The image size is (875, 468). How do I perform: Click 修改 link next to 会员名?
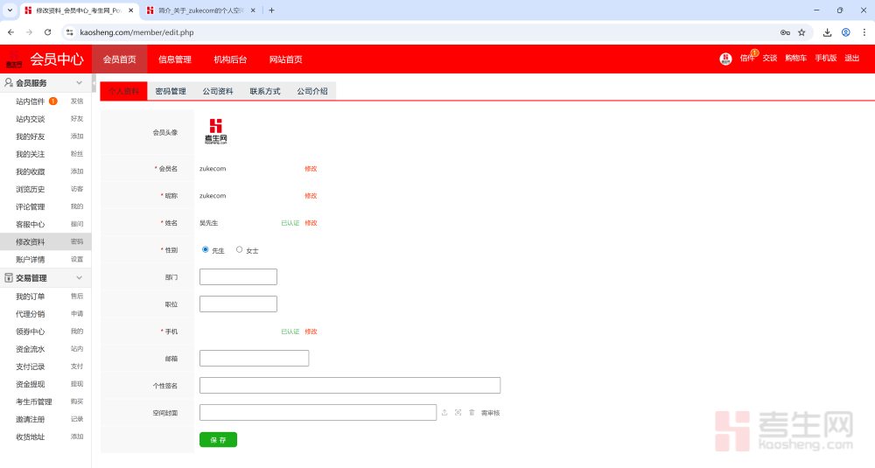(x=311, y=169)
